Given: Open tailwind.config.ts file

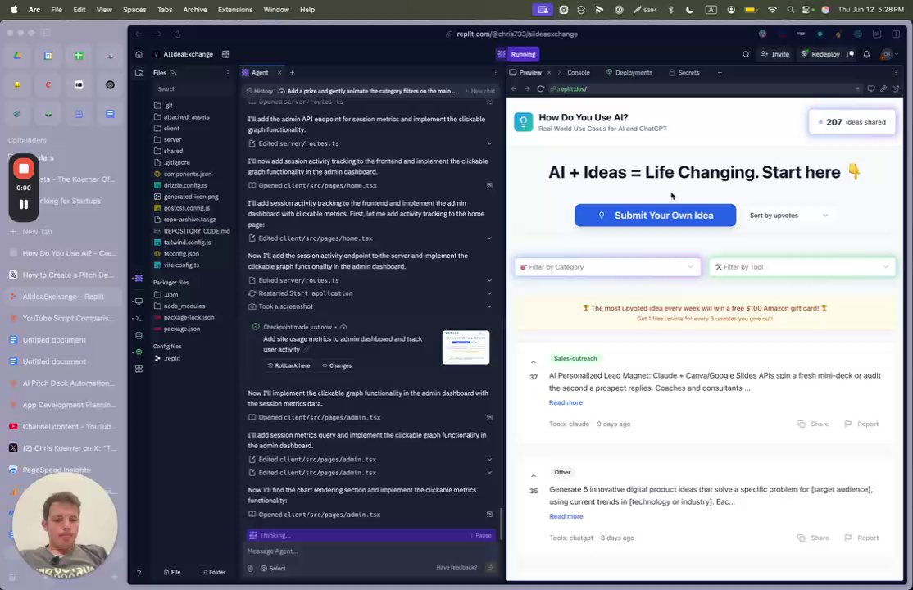Looking at the screenshot, I should point(182,243).
